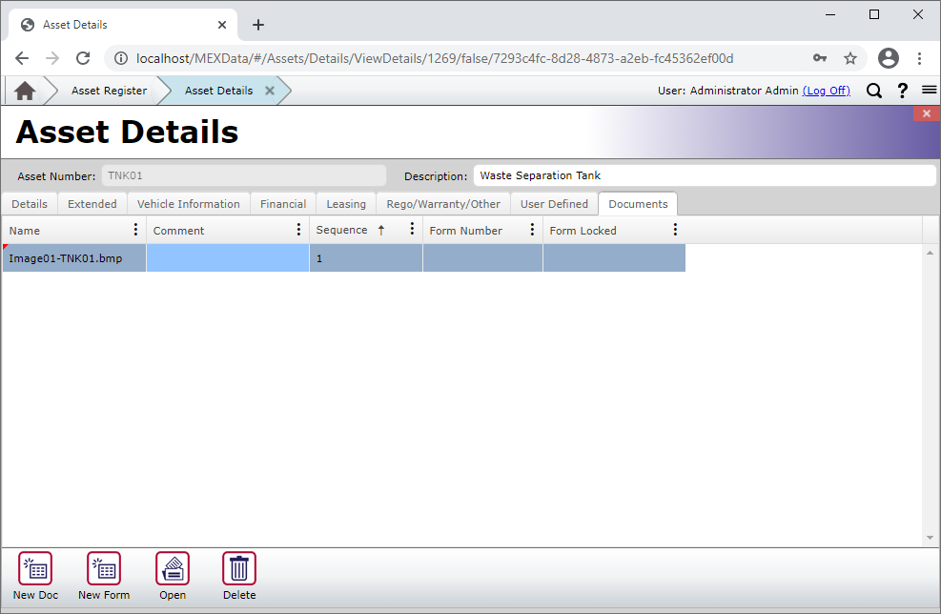The height and width of the screenshot is (614, 941).
Task: Click the MEX help question mark icon
Action: (x=902, y=90)
